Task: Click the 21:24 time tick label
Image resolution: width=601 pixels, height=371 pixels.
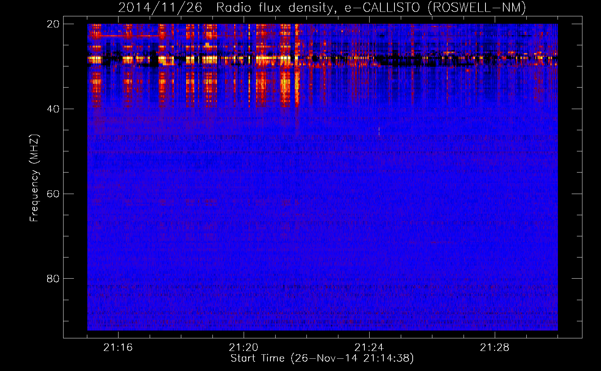Action: [x=369, y=348]
